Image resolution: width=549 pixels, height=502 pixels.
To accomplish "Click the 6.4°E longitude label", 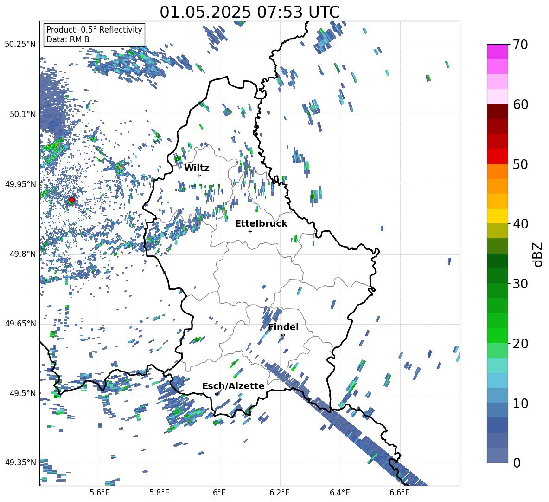I will pyautogui.click(x=339, y=493).
